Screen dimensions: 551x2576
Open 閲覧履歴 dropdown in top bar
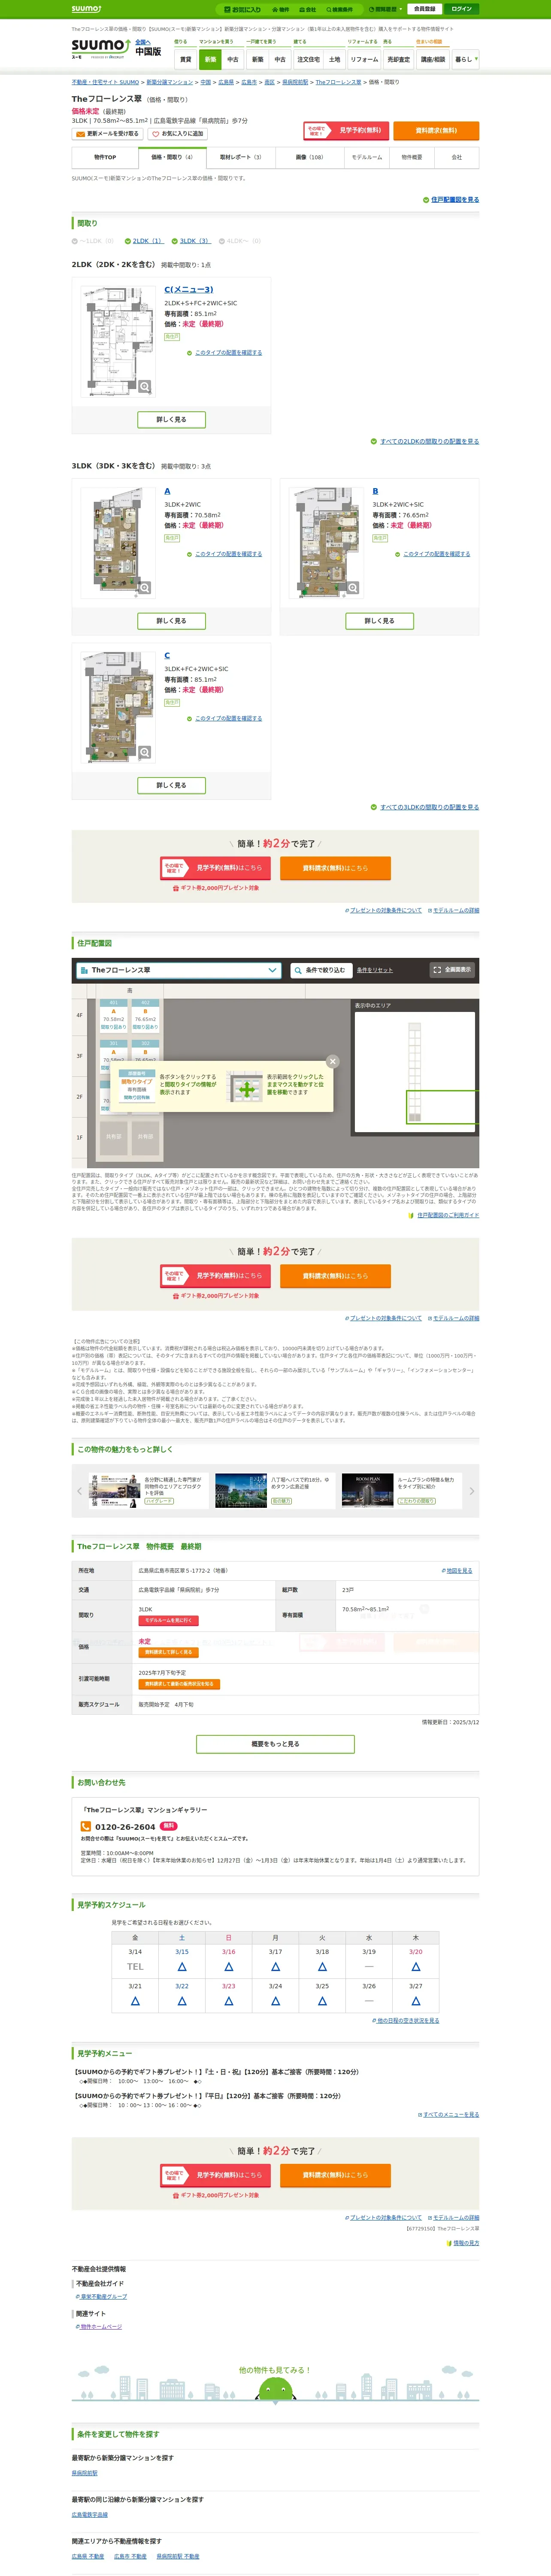point(386,9)
